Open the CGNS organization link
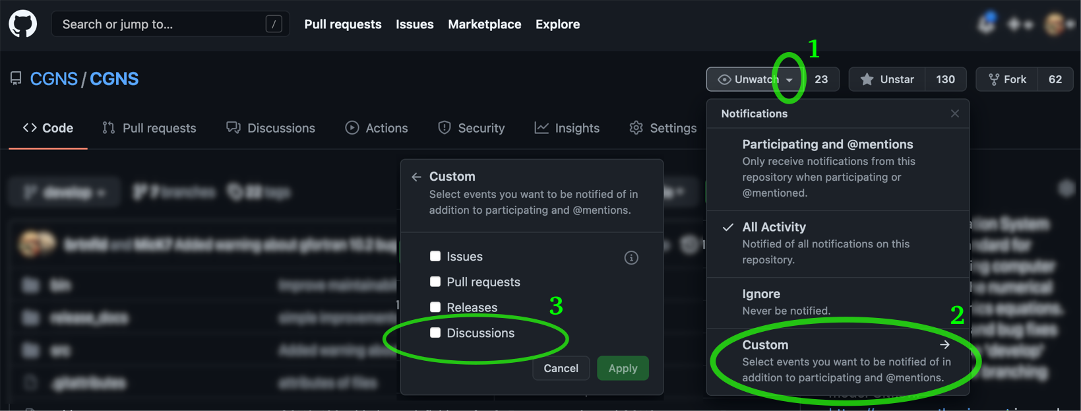1081x411 pixels. point(54,79)
